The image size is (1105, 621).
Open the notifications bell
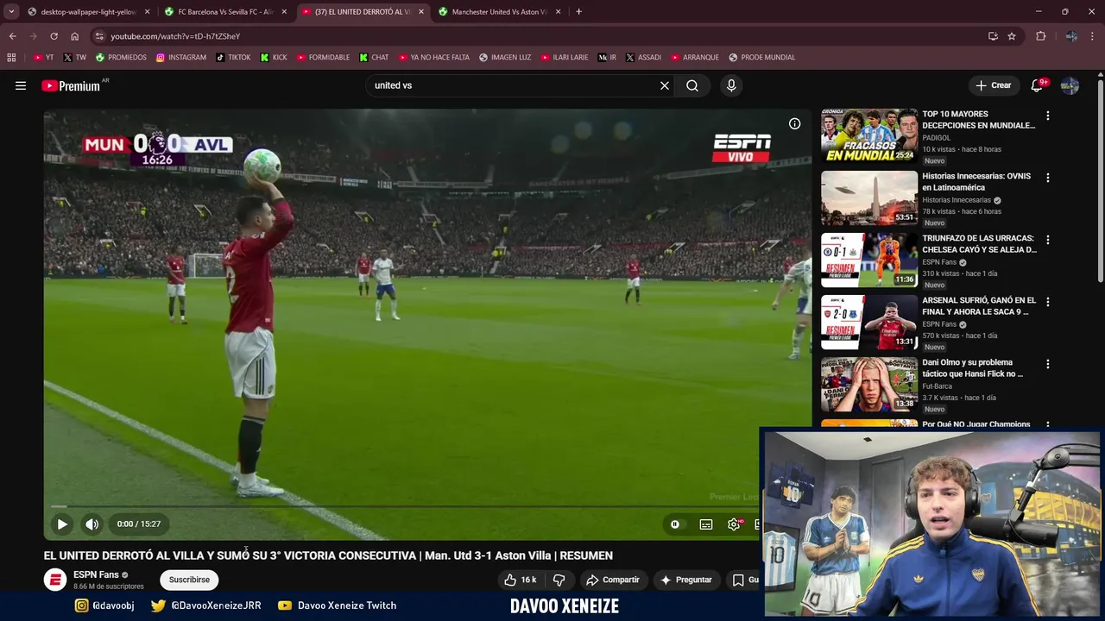(x=1038, y=85)
